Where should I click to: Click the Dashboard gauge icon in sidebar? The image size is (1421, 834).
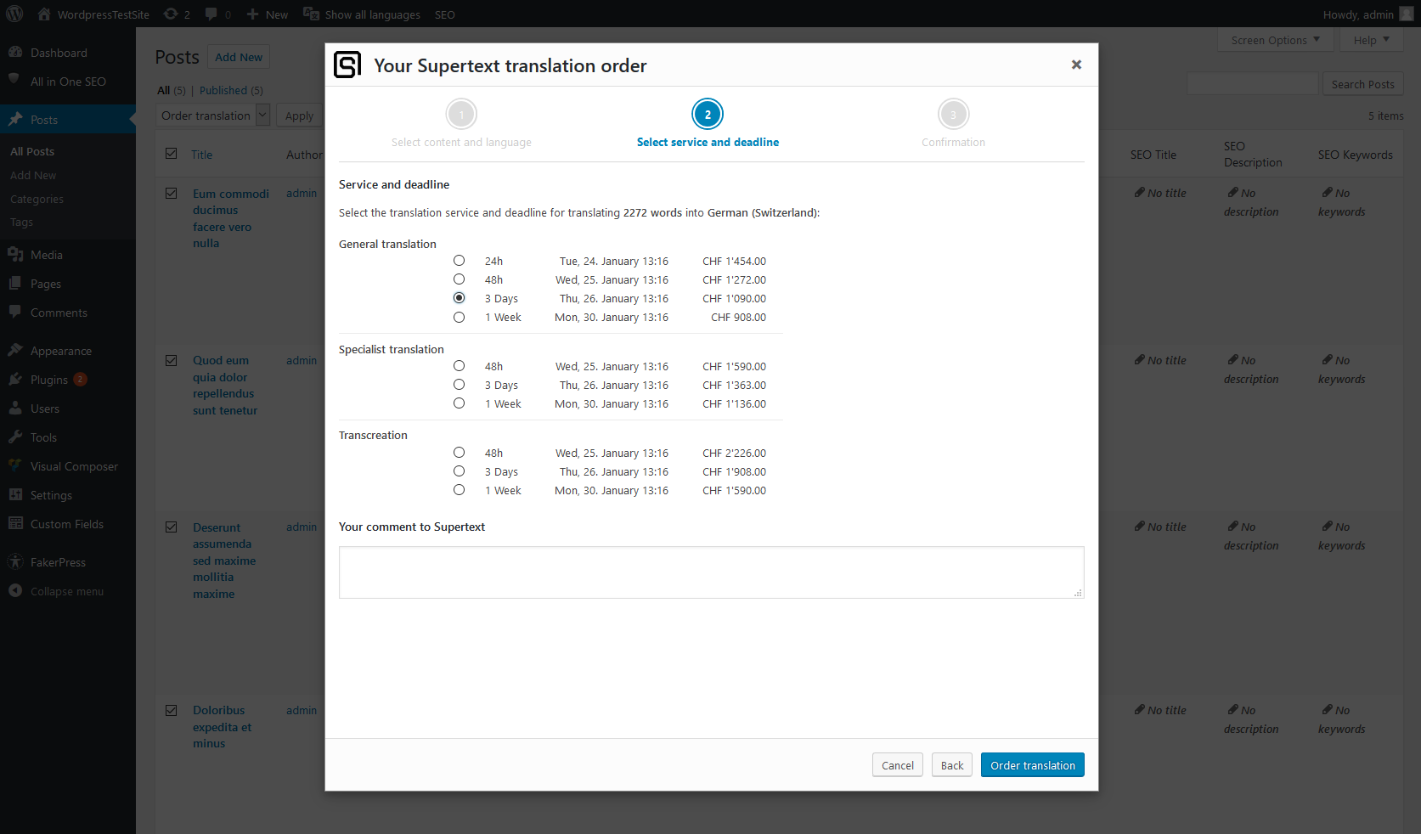point(15,53)
